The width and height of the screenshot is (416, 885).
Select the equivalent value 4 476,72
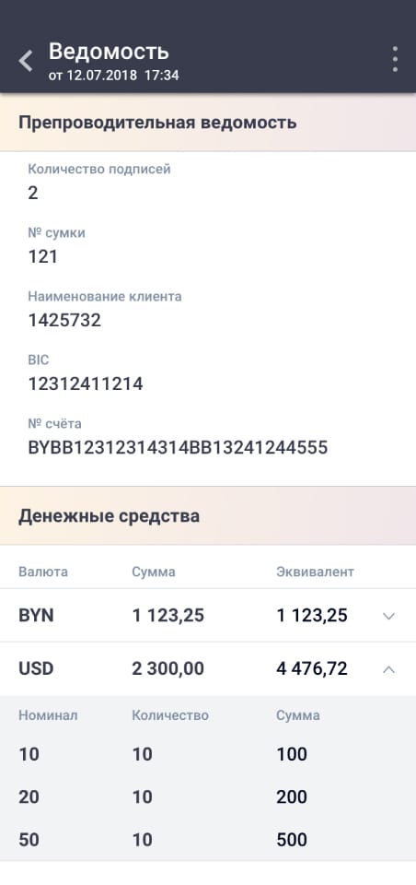(312, 669)
